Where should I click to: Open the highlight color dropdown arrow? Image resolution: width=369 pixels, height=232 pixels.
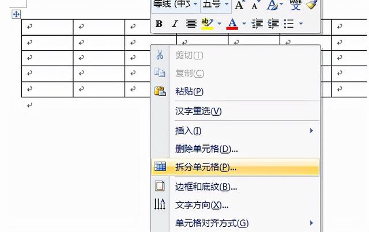(219, 24)
